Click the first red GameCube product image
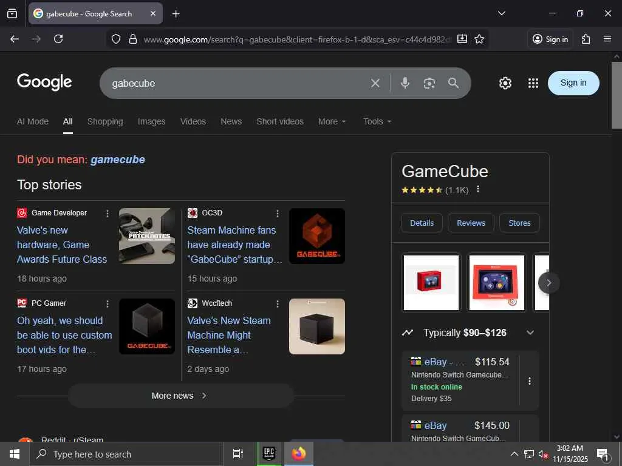 tap(431, 282)
